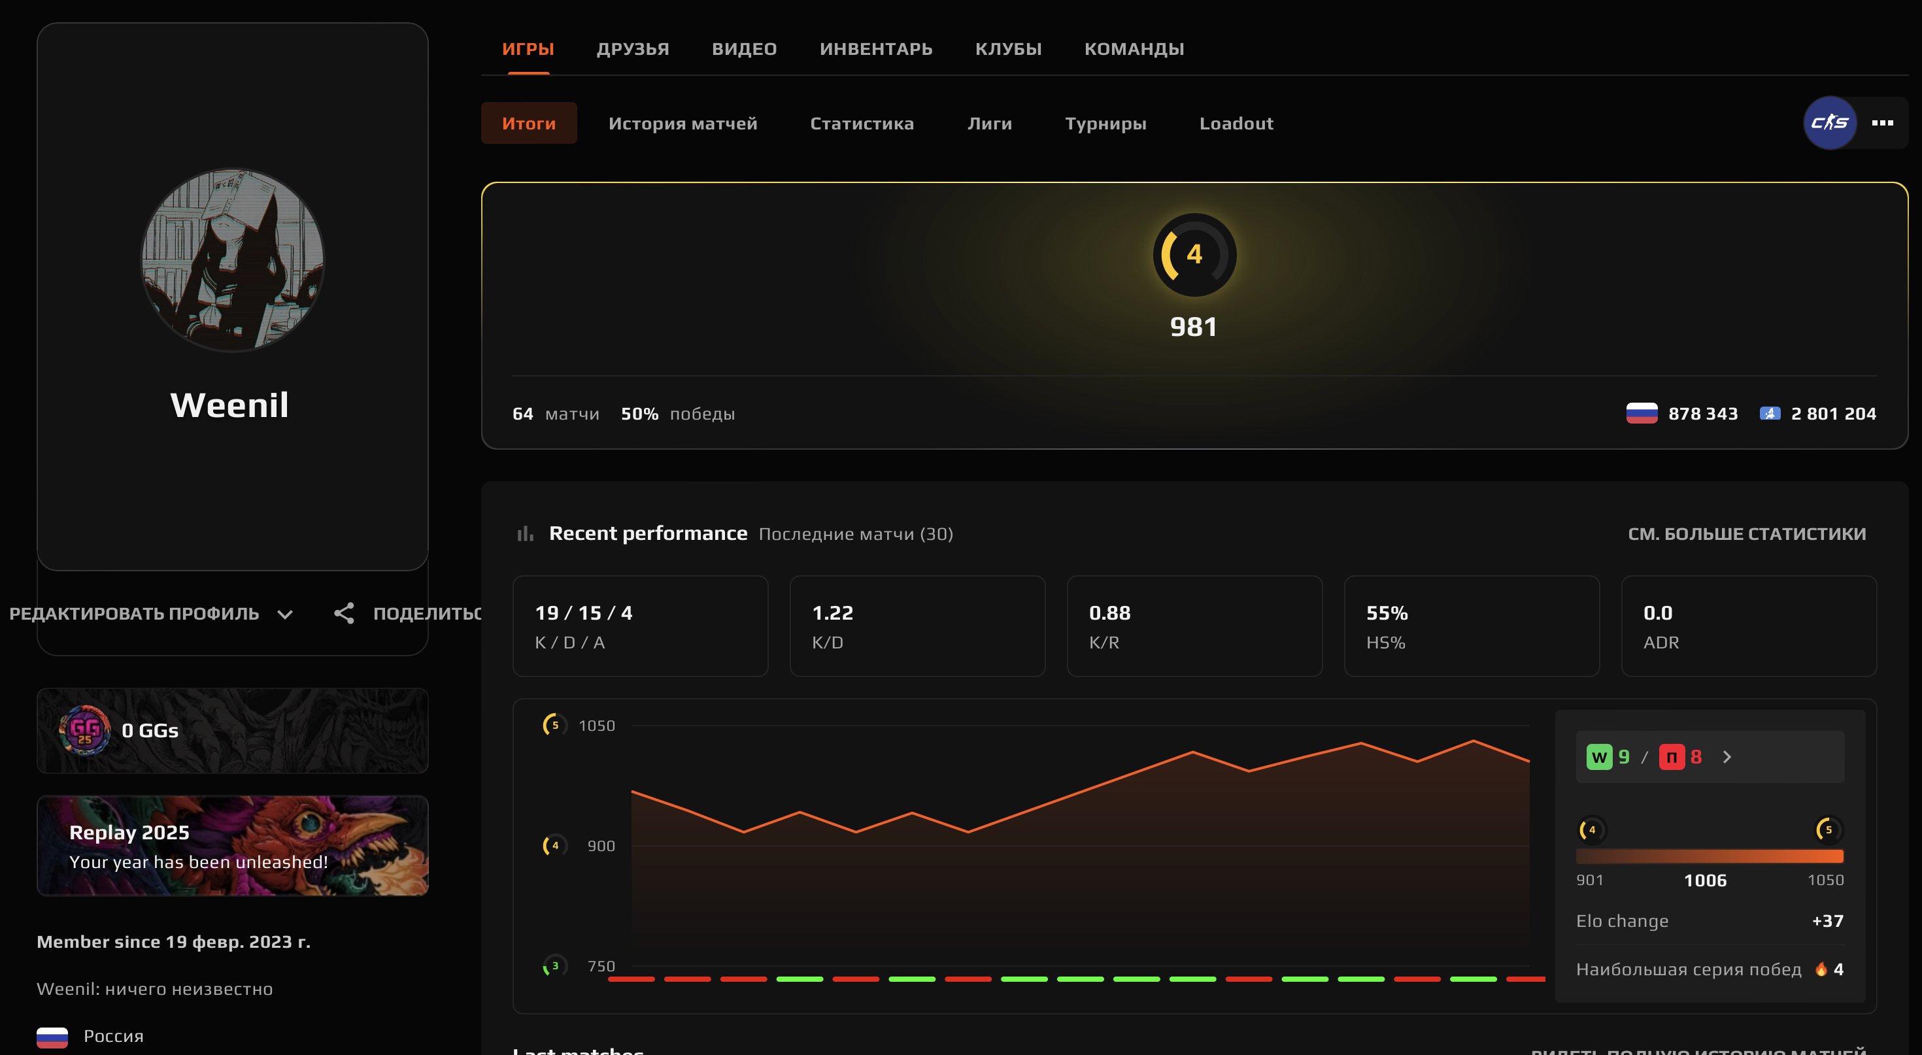Click the skill level 4 badge icon
The height and width of the screenshot is (1055, 1922).
[1192, 254]
